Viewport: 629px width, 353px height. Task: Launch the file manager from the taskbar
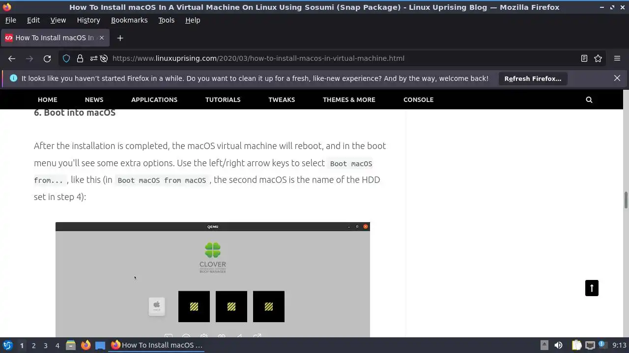(x=71, y=345)
